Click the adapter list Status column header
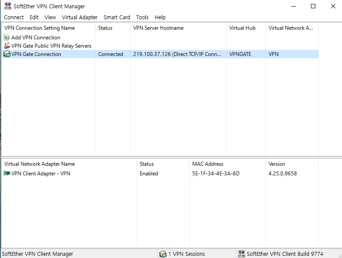This screenshot has height=258, width=342. (x=163, y=164)
